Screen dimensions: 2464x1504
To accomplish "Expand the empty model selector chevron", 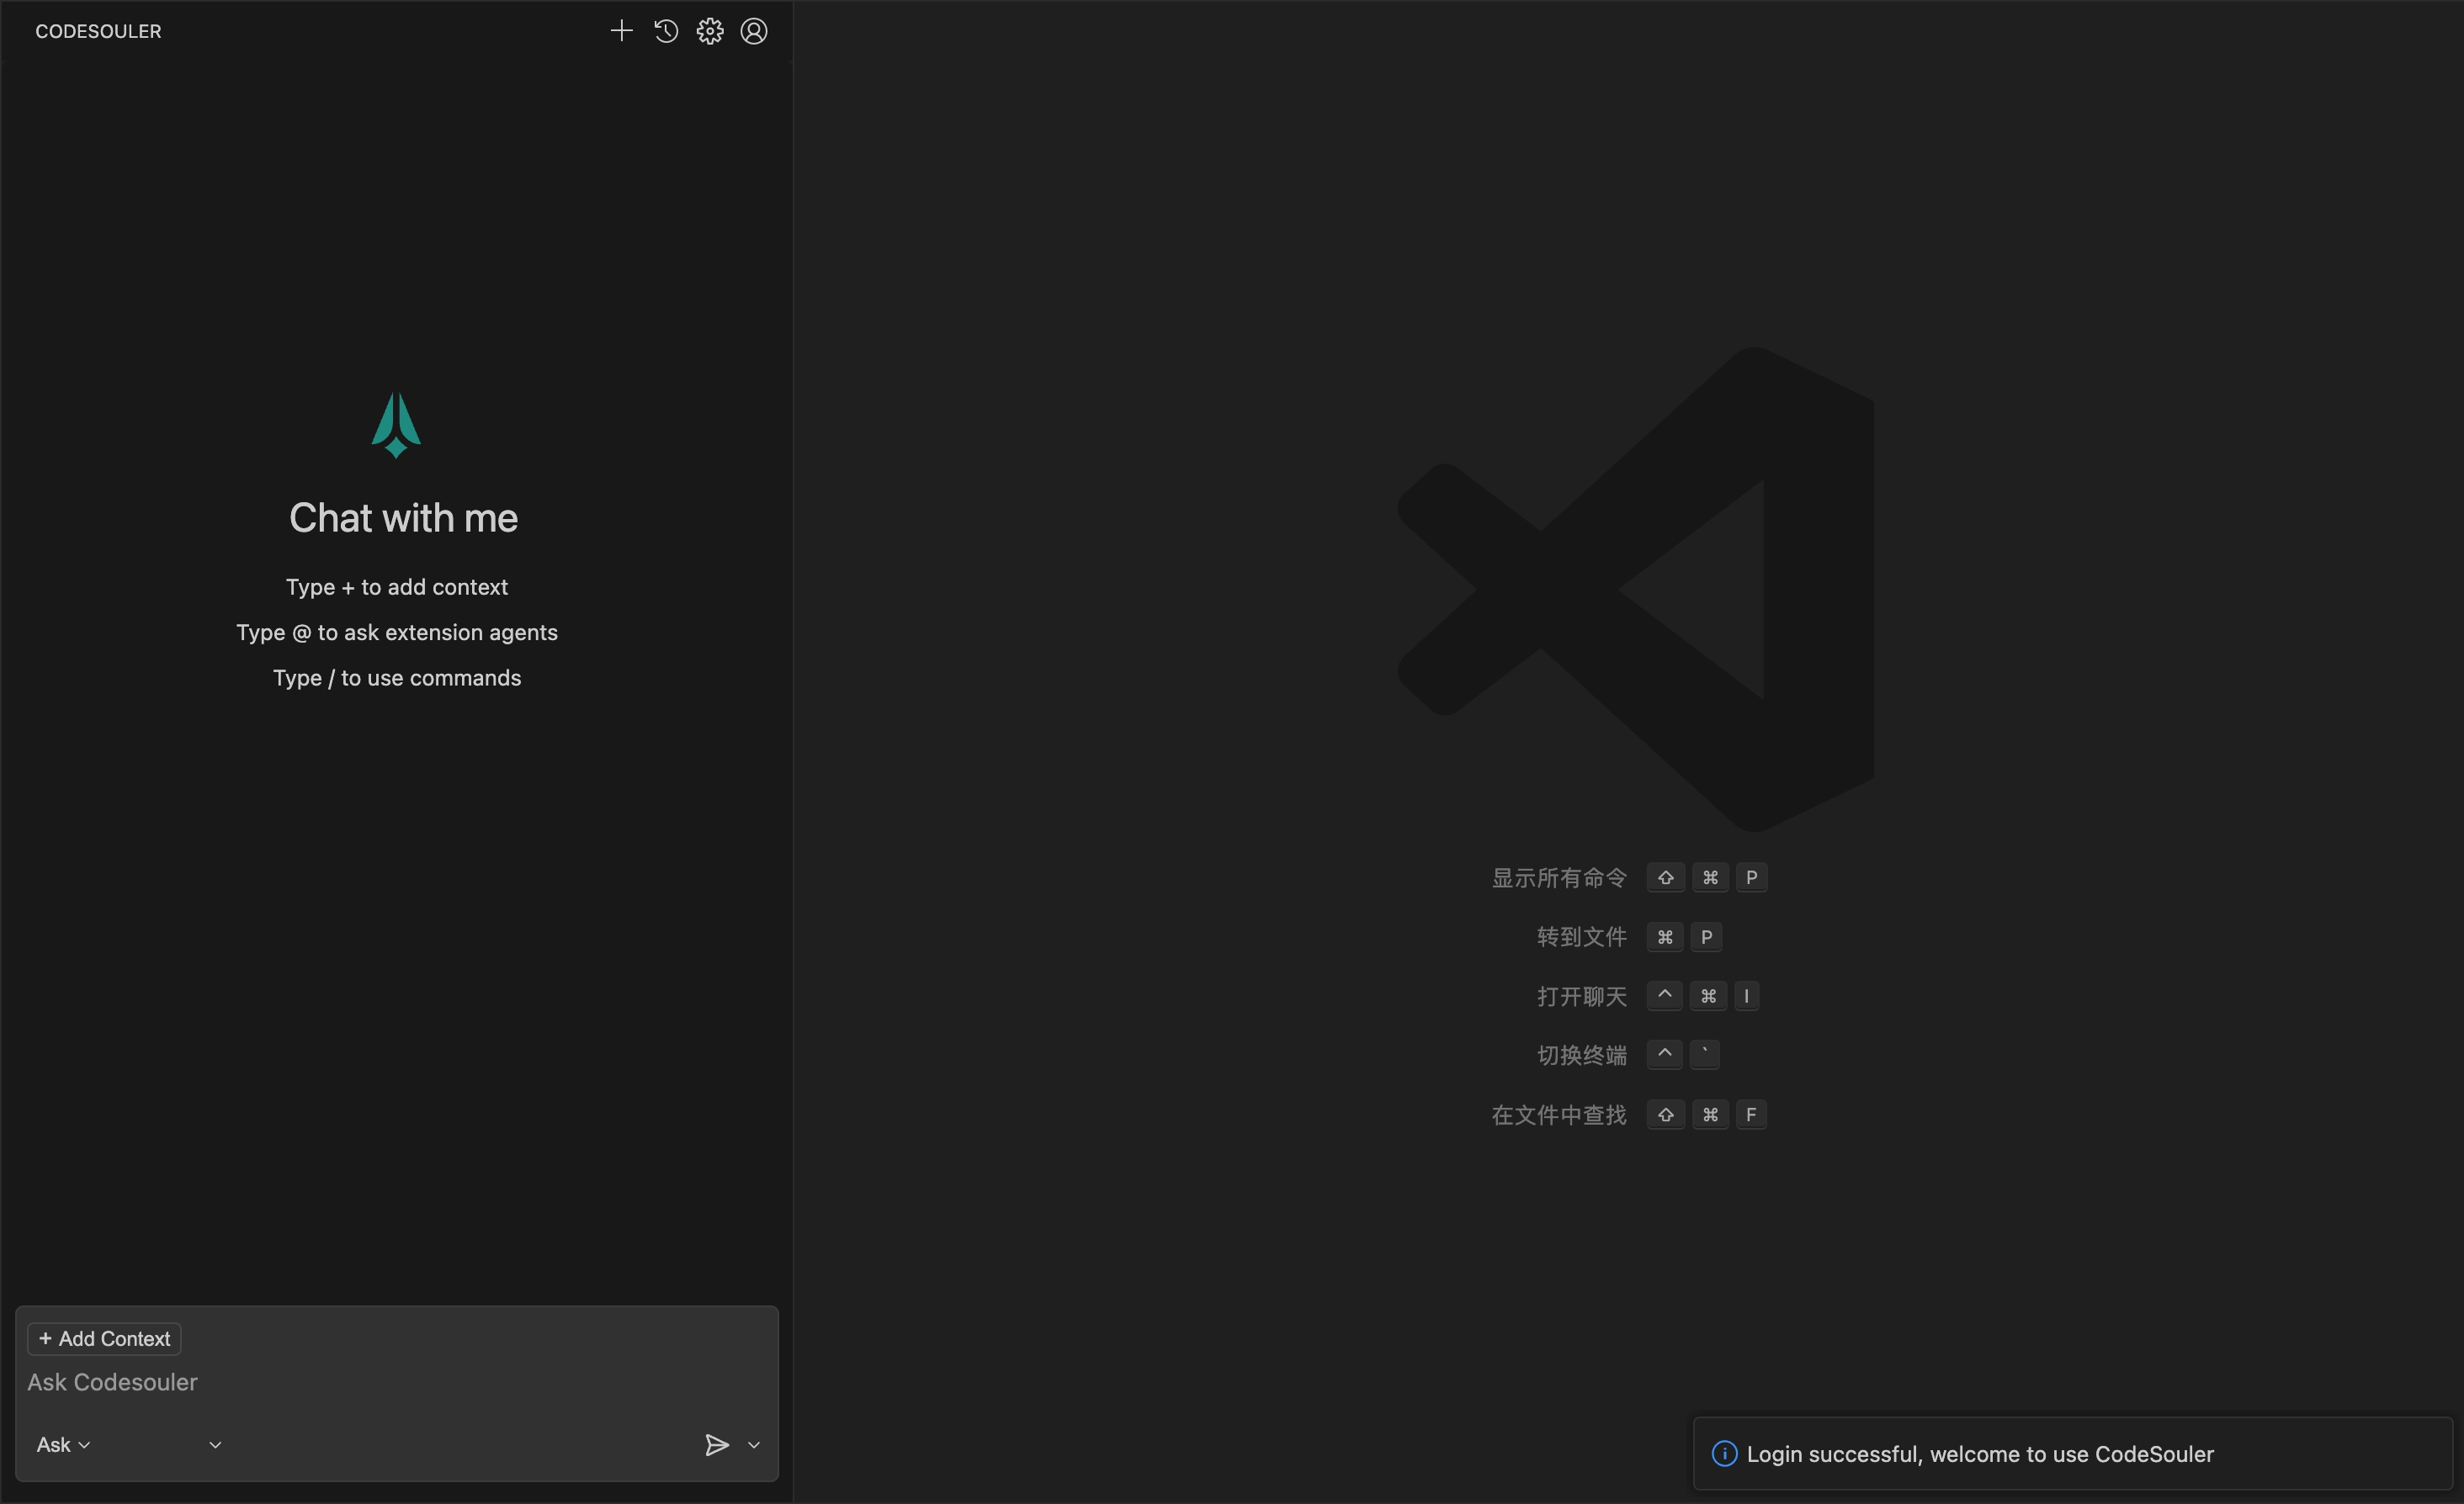I will (x=215, y=1445).
